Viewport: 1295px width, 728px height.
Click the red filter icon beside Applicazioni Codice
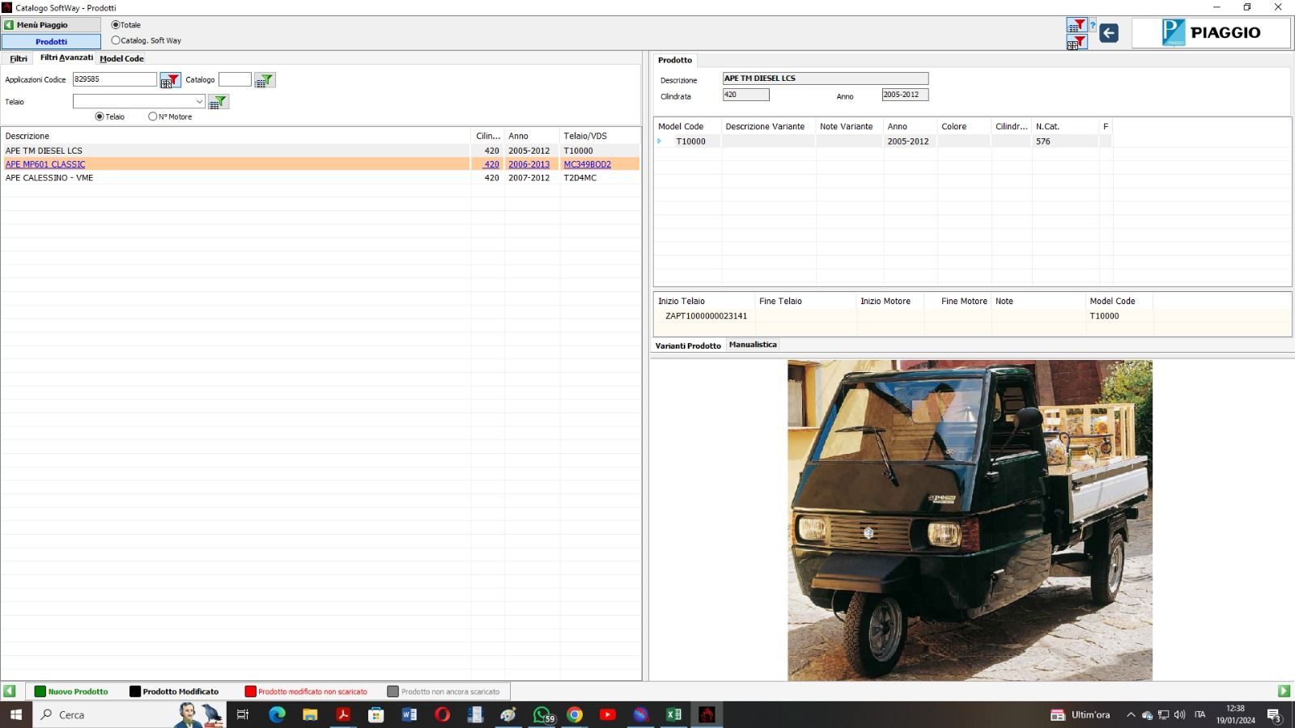tap(170, 80)
